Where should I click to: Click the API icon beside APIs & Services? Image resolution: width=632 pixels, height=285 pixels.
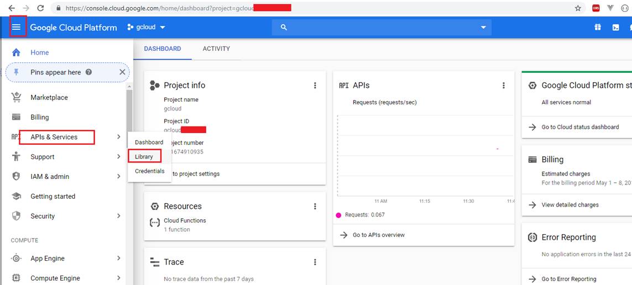15,137
